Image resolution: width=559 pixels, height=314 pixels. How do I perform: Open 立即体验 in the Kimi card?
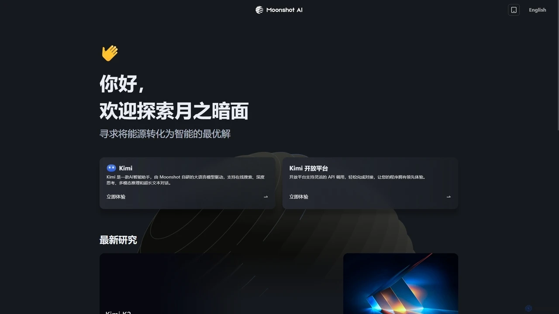(x=116, y=197)
